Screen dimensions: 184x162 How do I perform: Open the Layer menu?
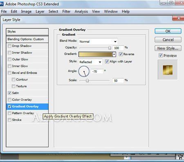coord(40,11)
